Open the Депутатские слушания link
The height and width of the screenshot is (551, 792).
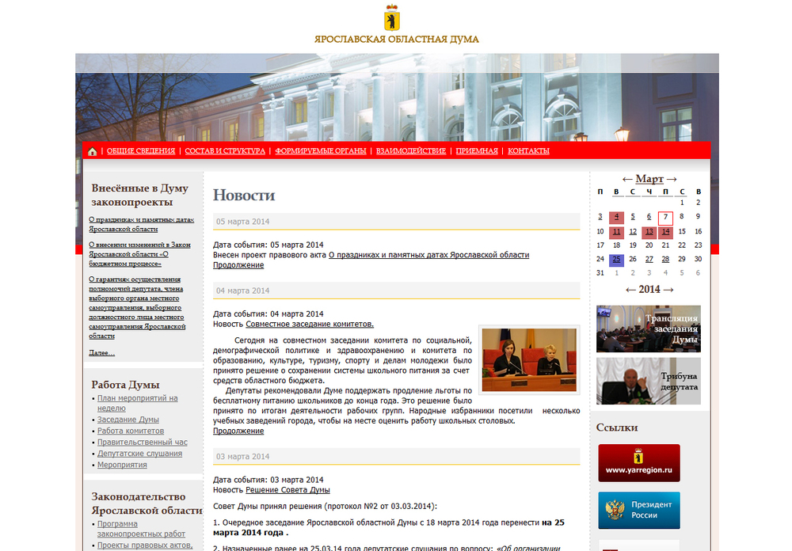coord(139,454)
